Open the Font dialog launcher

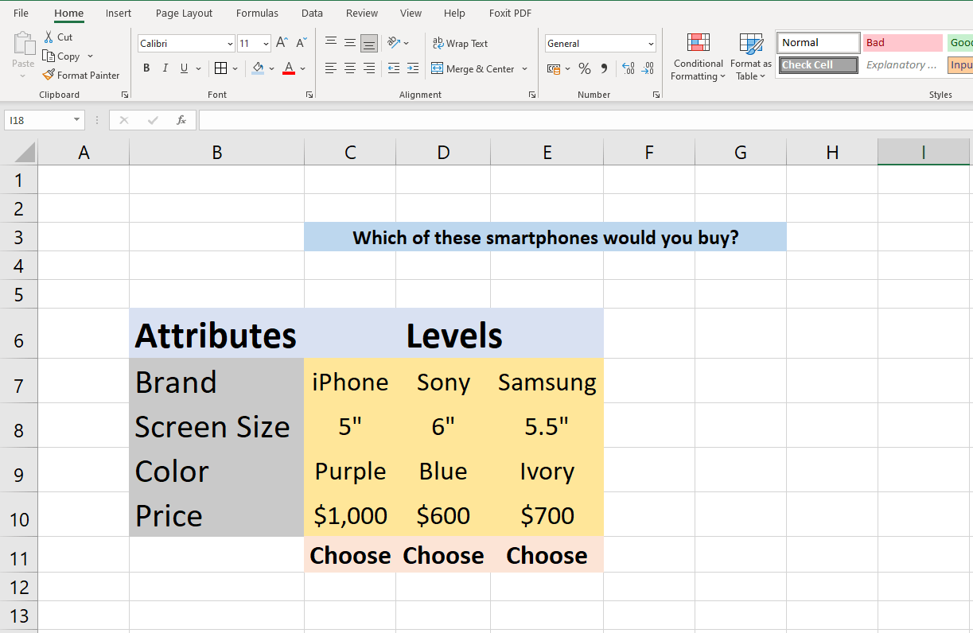coord(309,95)
